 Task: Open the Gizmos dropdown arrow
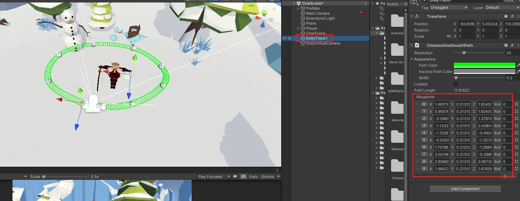(x=278, y=176)
